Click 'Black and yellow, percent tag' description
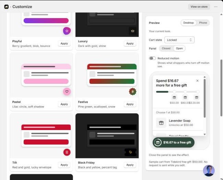Viewport: 223px width, 180px height. (97, 167)
